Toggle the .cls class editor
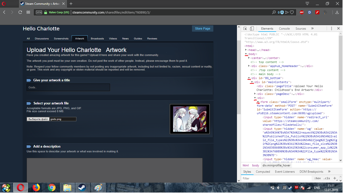This screenshot has height=193, width=343. (x=327, y=178)
